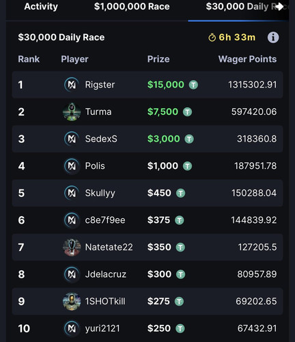Open the $1,000,000 Race tab
The image size is (295, 342).
click(132, 6)
